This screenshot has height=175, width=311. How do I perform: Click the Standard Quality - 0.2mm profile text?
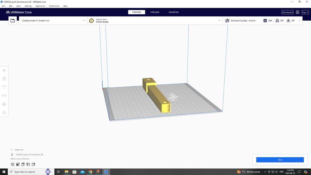pyautogui.click(x=243, y=21)
